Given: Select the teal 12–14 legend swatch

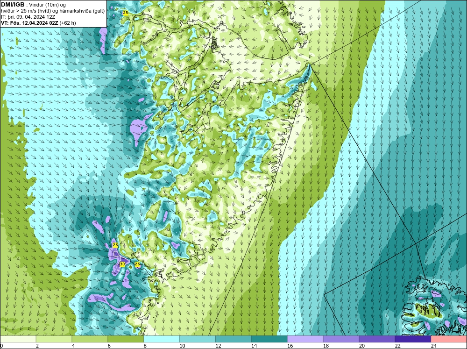Looking at the screenshot, I should (x=233, y=339).
